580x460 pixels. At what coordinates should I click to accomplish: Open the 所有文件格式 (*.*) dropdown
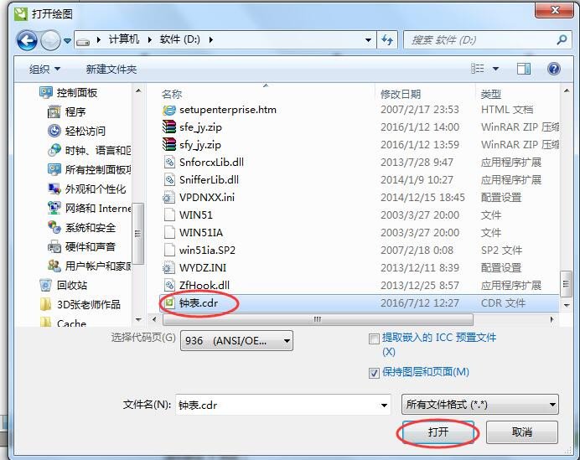tap(479, 405)
